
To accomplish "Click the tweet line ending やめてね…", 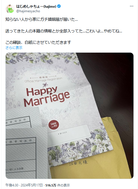I will tap(64, 31).
